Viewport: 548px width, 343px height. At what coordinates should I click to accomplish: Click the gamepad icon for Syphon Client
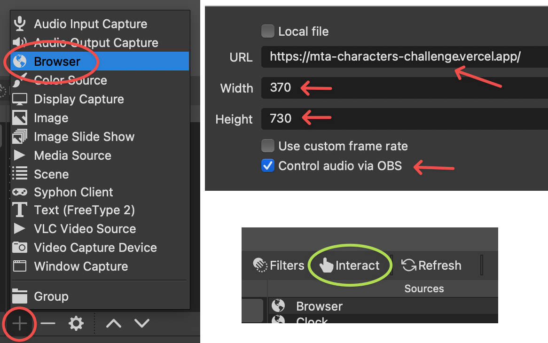(20, 192)
